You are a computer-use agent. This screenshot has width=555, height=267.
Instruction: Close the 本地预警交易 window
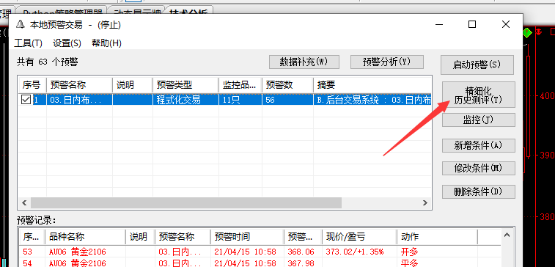[506, 24]
